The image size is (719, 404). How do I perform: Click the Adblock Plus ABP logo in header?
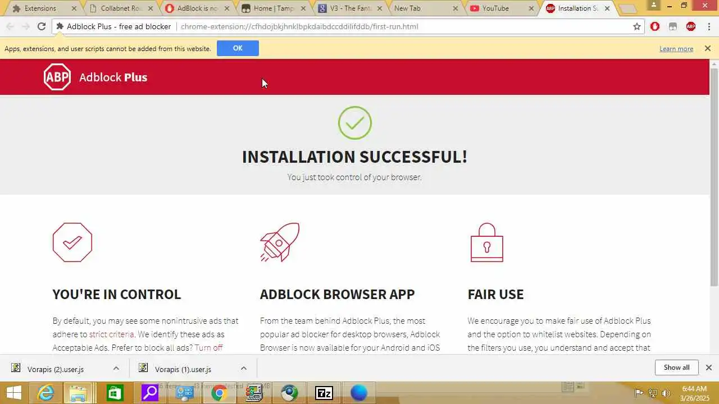click(x=57, y=77)
